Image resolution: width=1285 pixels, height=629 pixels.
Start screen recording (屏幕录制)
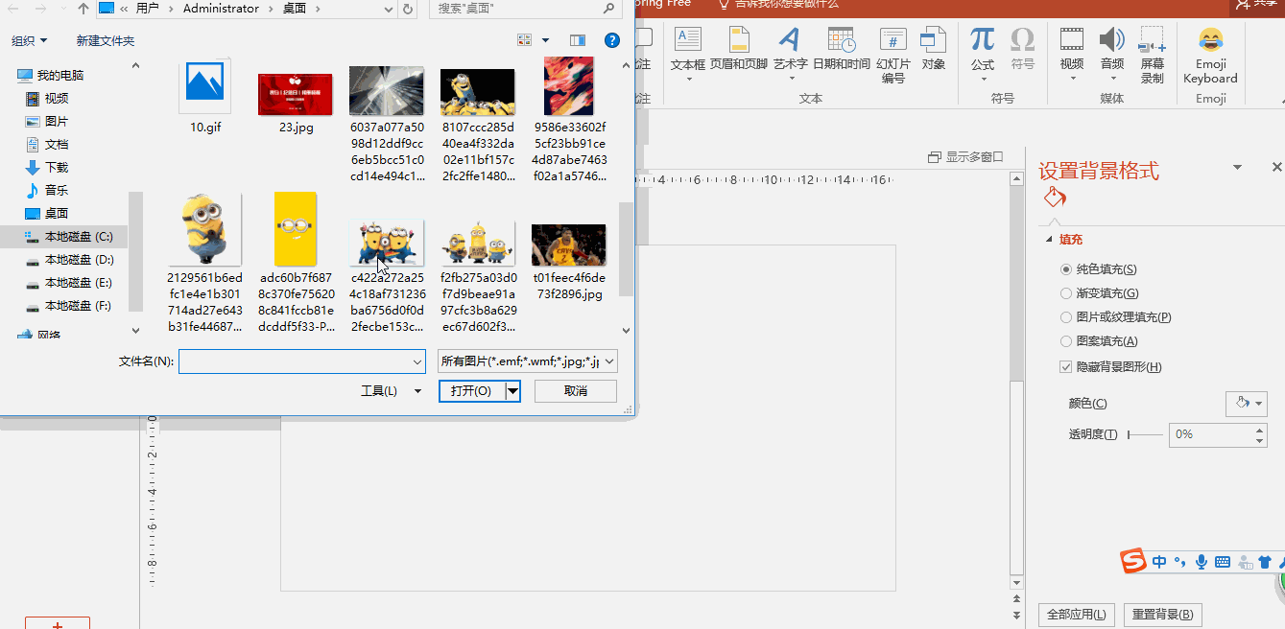click(x=1152, y=55)
